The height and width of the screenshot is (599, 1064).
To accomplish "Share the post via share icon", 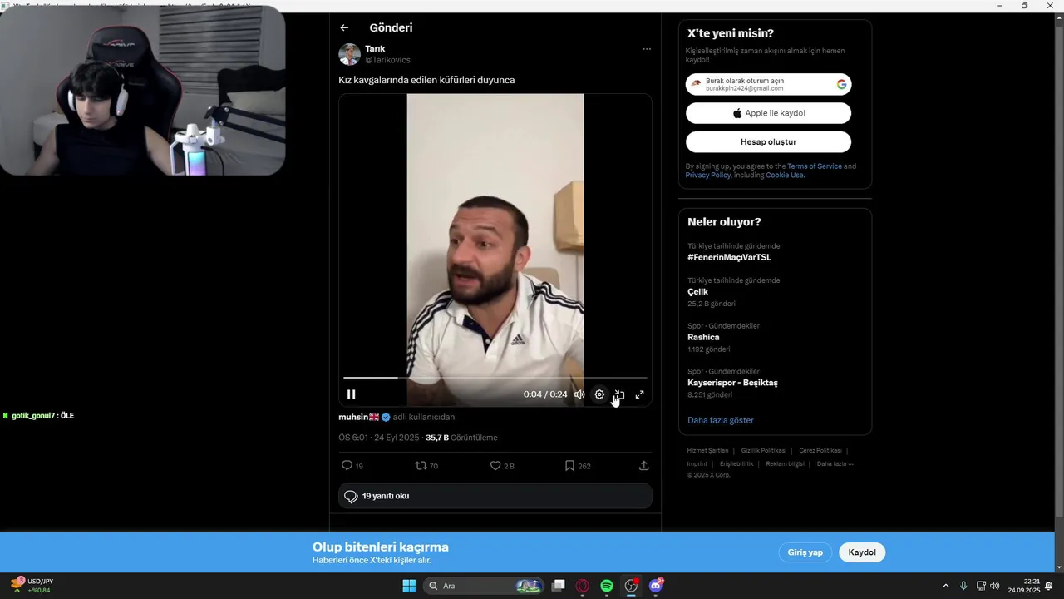I will click(x=644, y=466).
